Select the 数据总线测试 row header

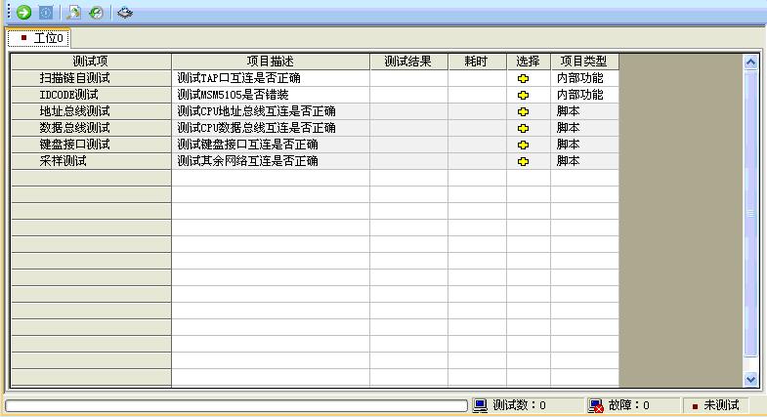click(x=91, y=128)
